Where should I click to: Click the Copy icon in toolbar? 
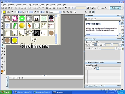(x=33, y=8)
